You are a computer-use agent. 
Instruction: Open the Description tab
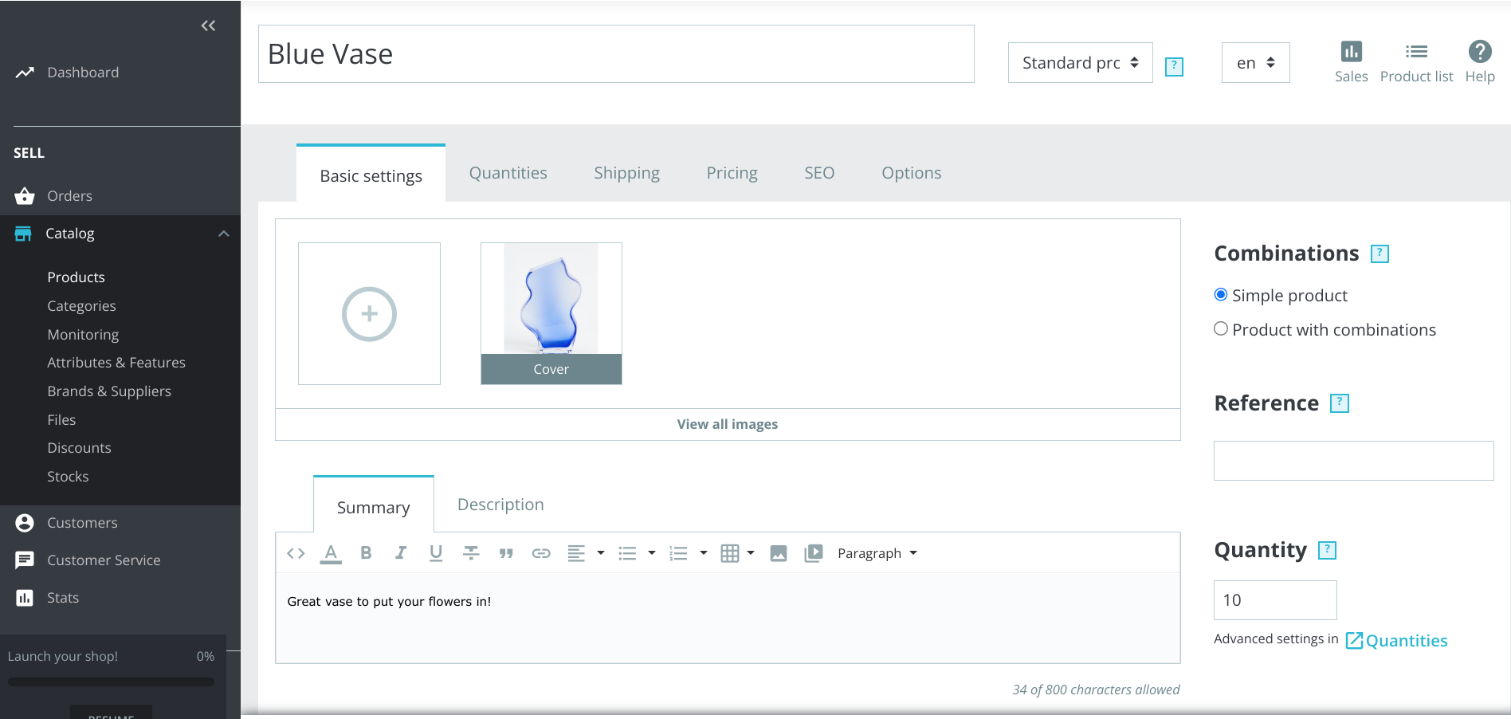pyautogui.click(x=500, y=505)
